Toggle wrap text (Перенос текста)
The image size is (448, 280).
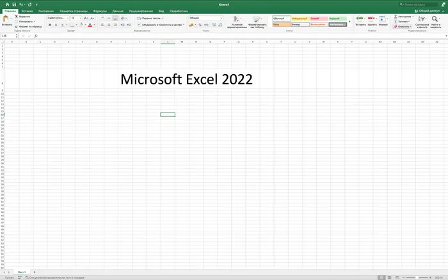point(150,18)
